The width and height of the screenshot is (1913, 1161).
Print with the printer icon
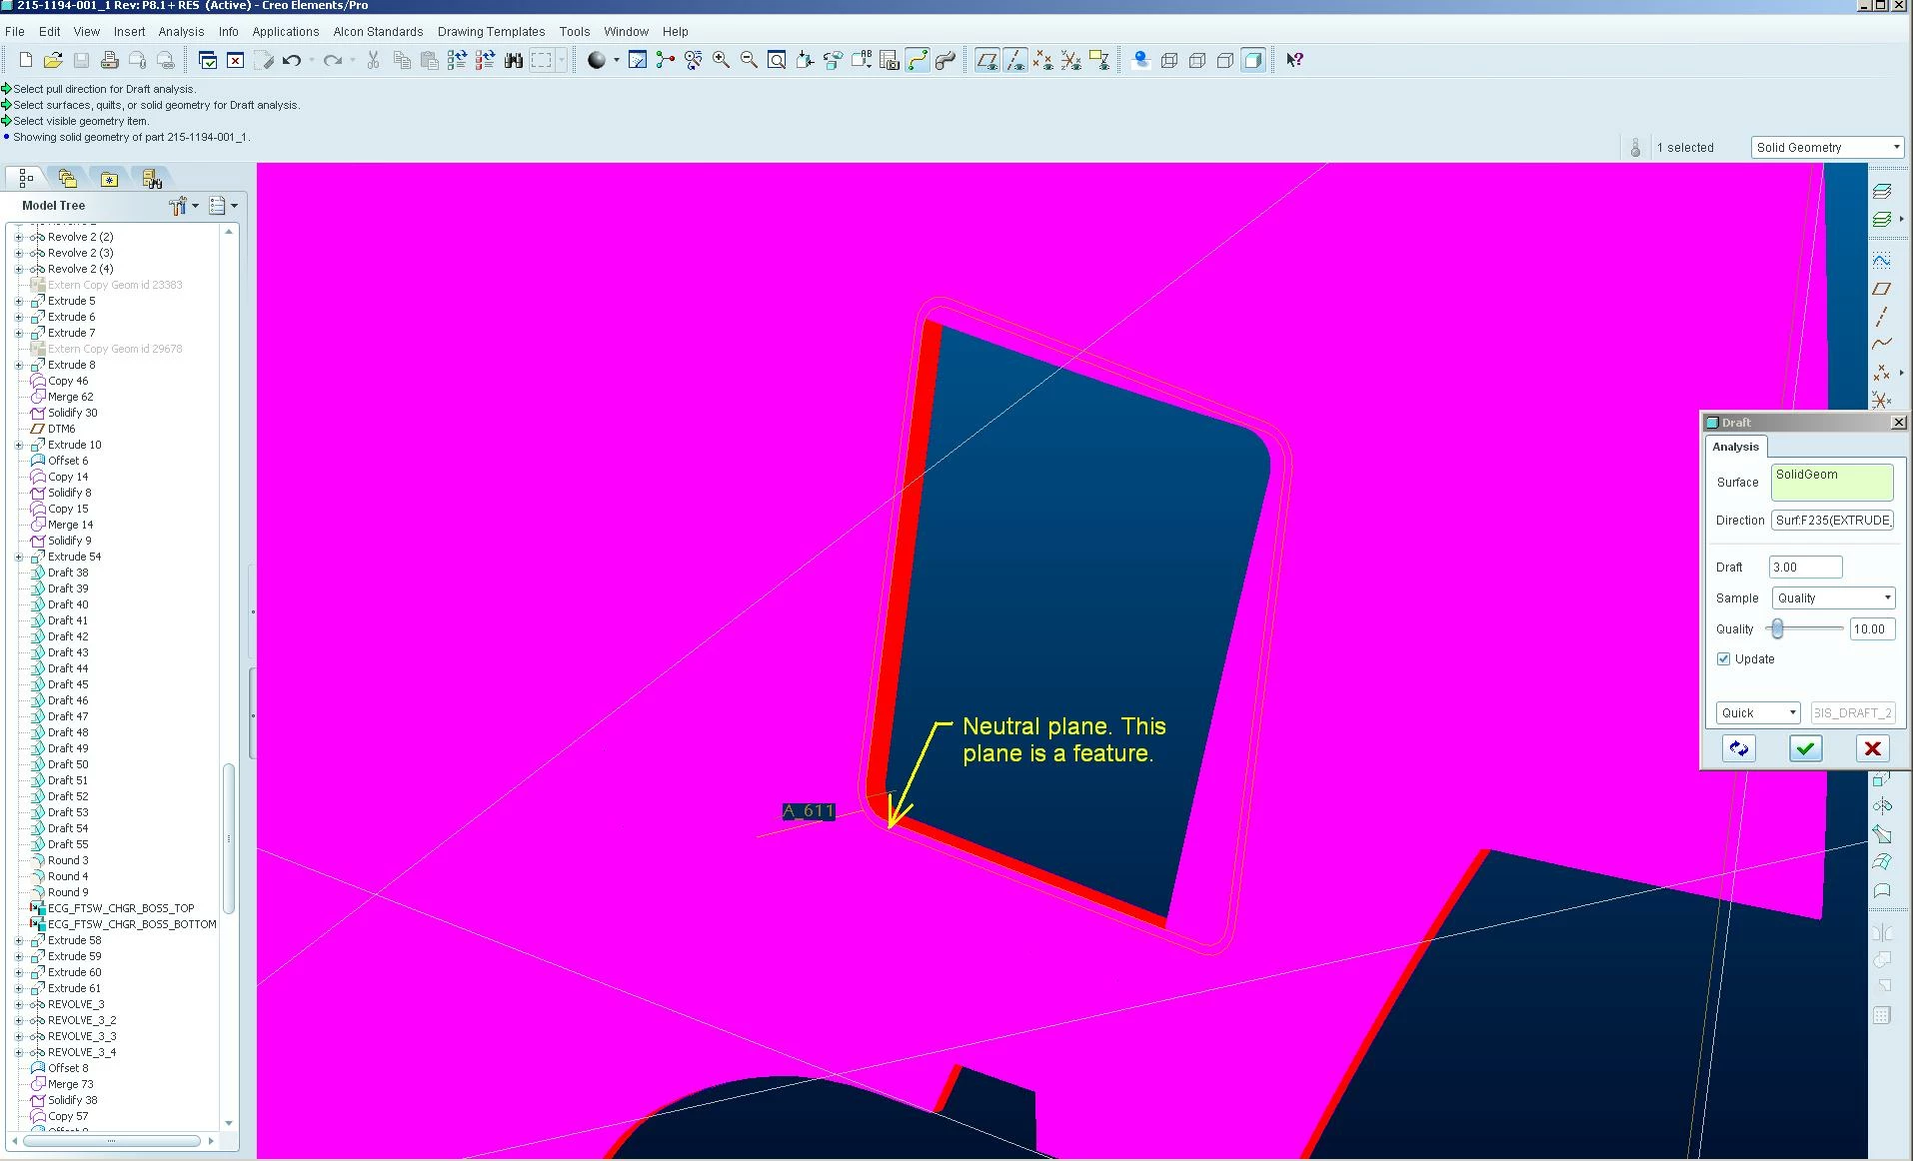(x=110, y=60)
